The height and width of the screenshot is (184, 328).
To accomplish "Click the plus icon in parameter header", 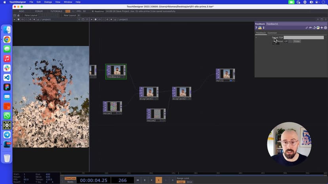I will [x=322, y=28].
